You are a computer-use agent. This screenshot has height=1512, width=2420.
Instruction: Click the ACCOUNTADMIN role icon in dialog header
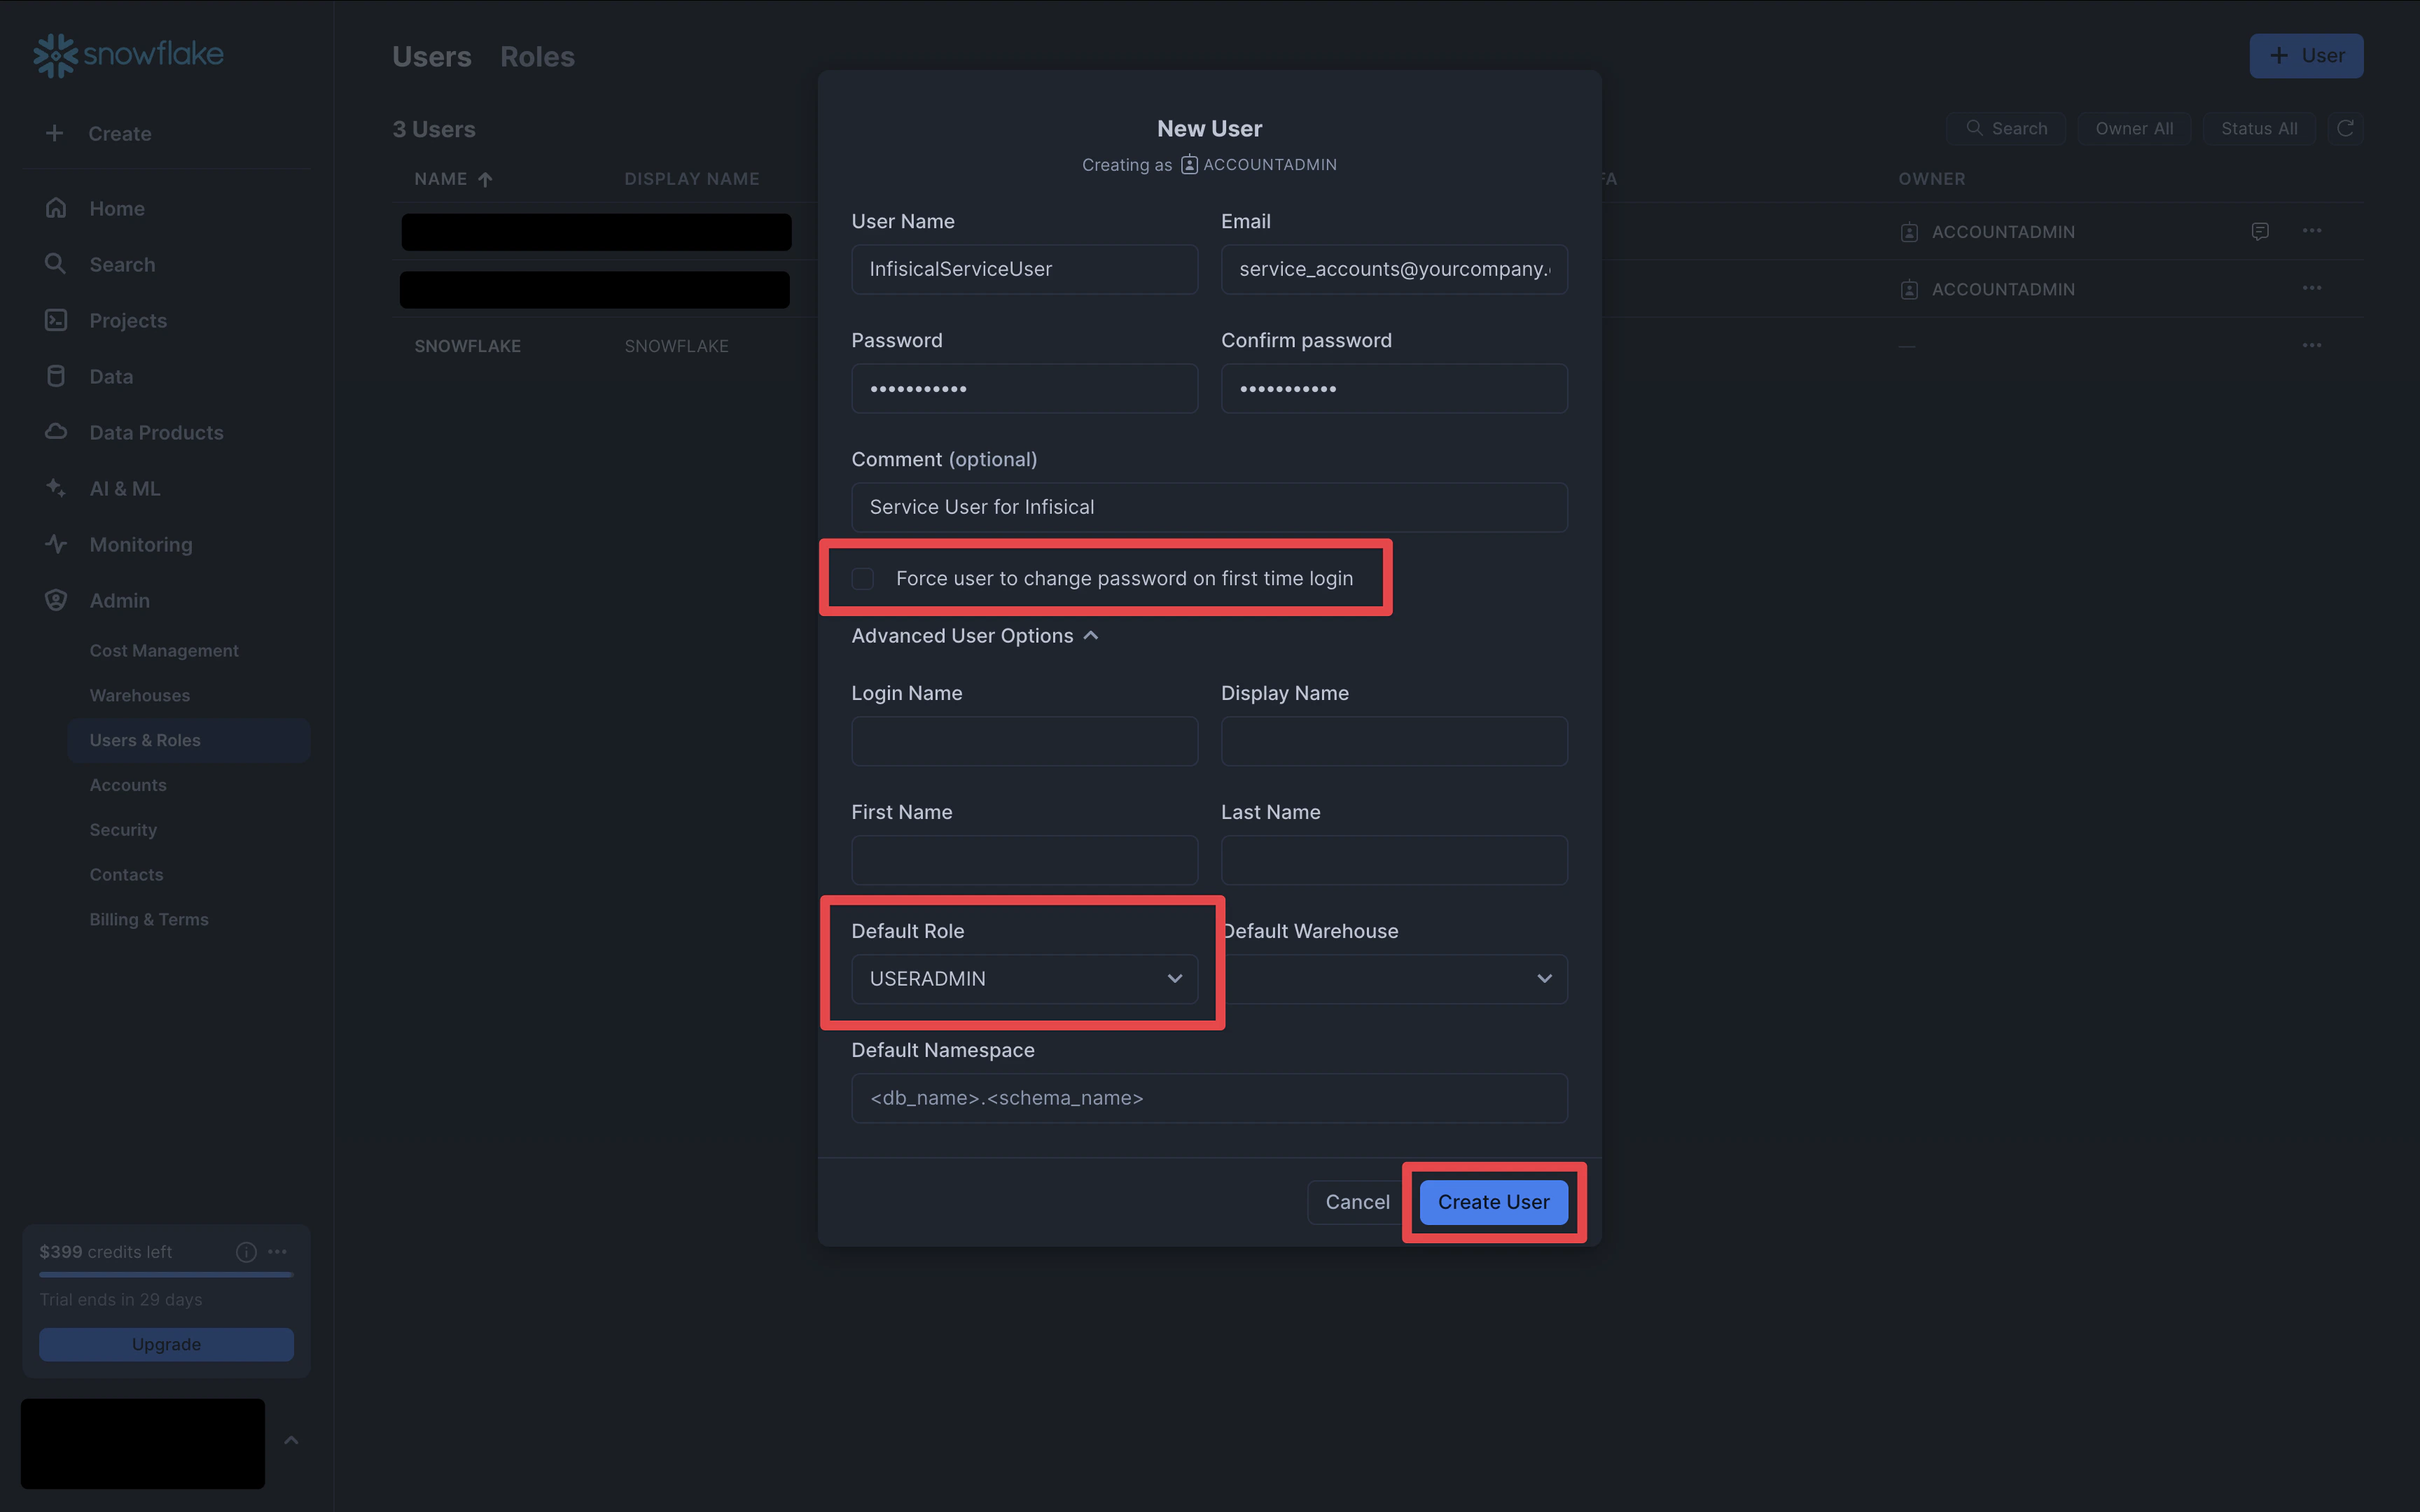(1189, 165)
